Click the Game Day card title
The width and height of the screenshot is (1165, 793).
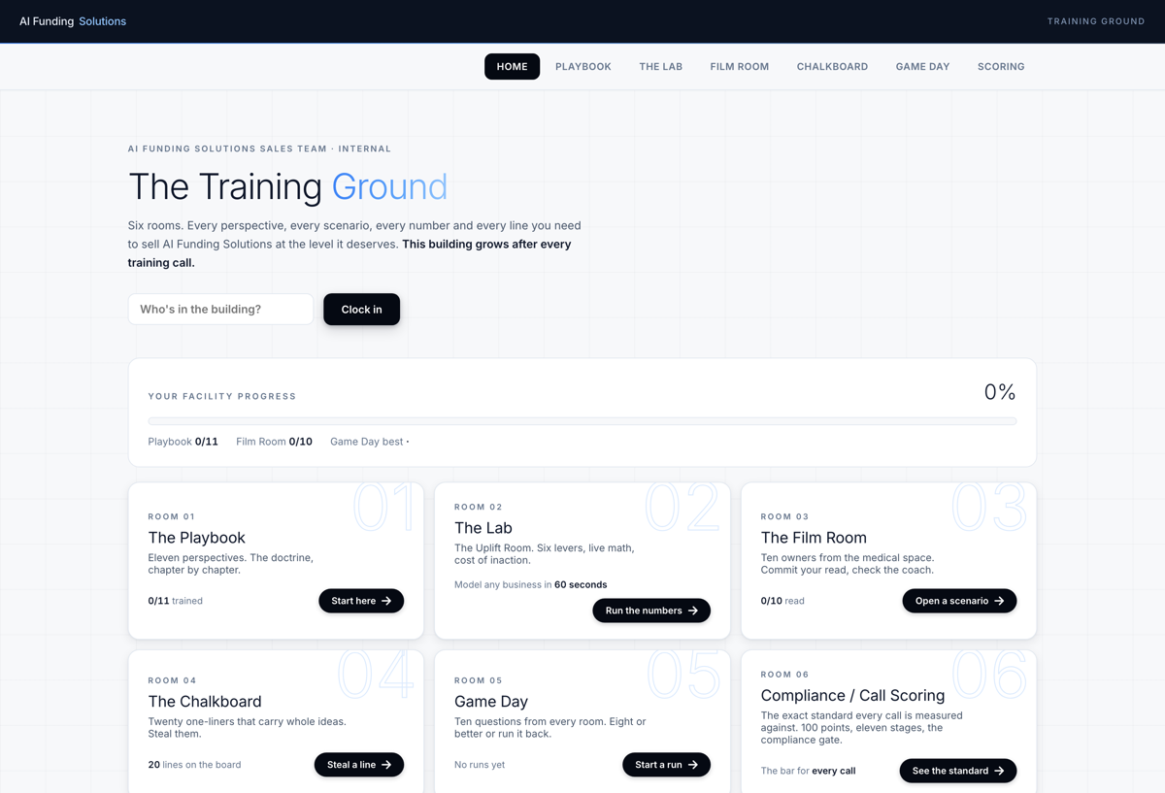(x=491, y=701)
